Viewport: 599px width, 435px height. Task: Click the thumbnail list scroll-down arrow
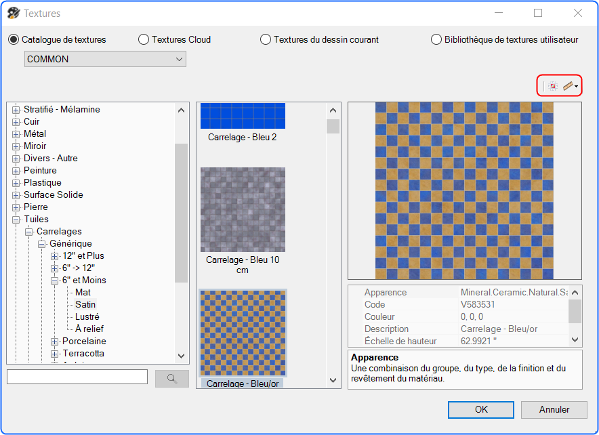[x=333, y=380]
